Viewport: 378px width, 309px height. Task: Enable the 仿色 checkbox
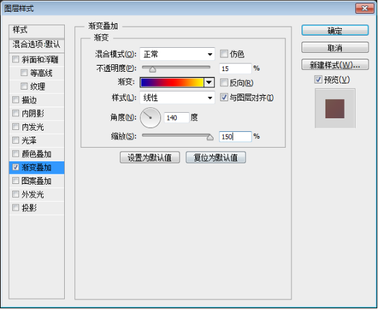click(x=224, y=53)
